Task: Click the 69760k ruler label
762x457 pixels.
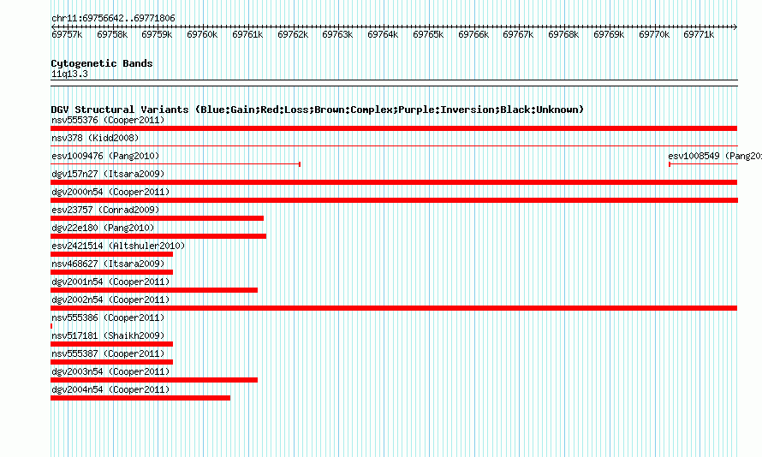Action: click(x=202, y=34)
